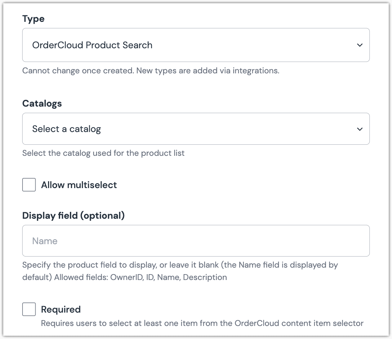392x339 pixels.
Task: Check the Required option
Action: tap(29, 309)
